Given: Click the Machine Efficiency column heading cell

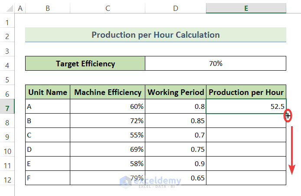Looking at the screenshot, I should [108, 92].
